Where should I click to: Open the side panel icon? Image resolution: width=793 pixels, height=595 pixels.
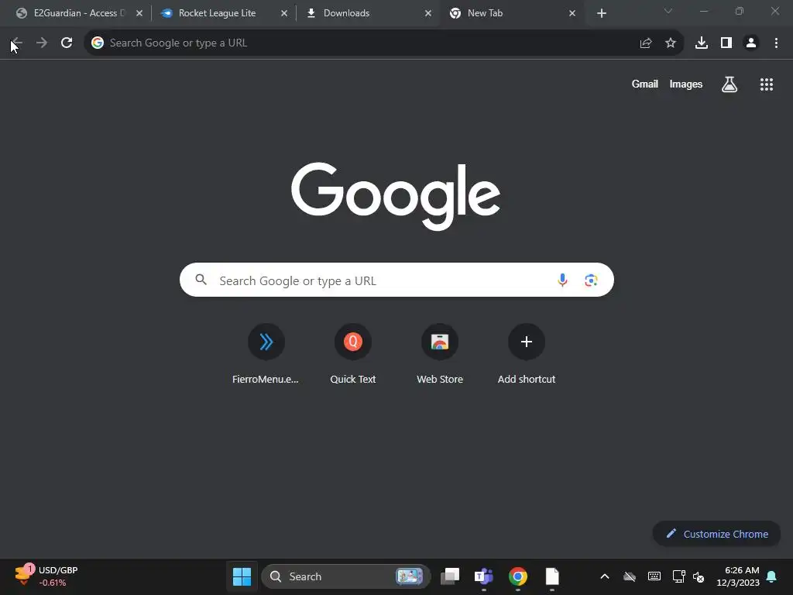726,43
